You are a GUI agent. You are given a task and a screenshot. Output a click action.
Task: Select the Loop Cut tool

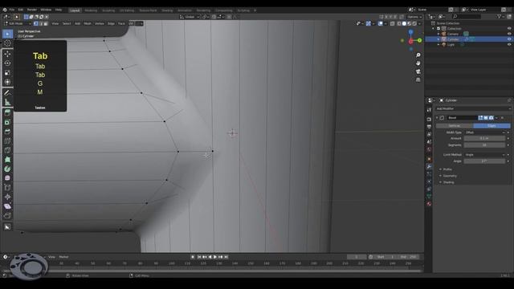pos(7,141)
